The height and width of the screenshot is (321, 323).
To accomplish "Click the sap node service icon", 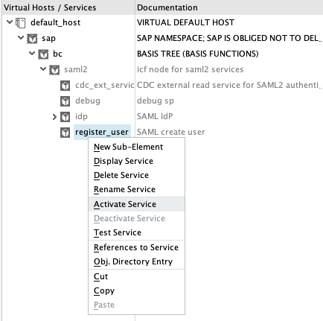I will (32, 39).
